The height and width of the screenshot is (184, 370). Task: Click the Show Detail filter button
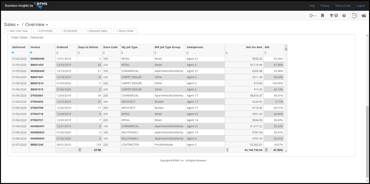(125, 31)
